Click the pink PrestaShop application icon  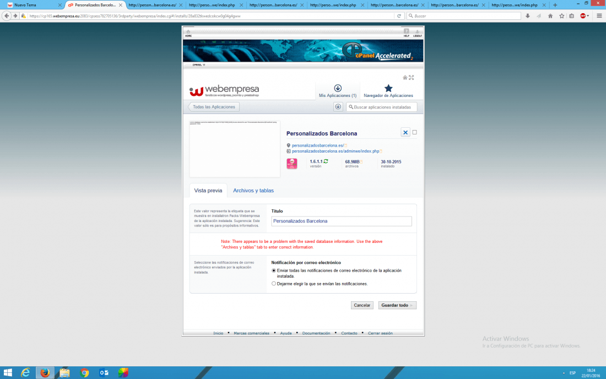[x=292, y=164]
